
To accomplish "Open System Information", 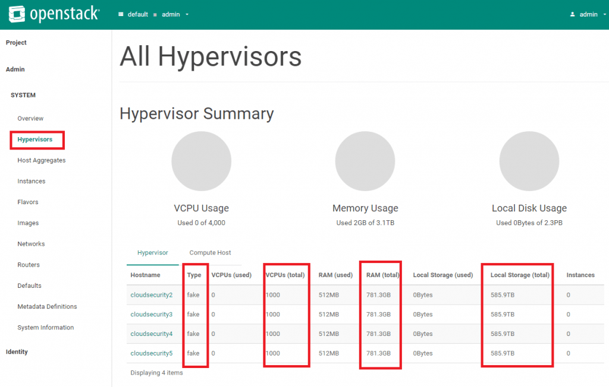I will (x=45, y=327).
